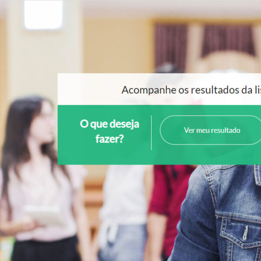Click the word "resultados" in white banner
This screenshot has width=261, height=261.
tap(215, 90)
